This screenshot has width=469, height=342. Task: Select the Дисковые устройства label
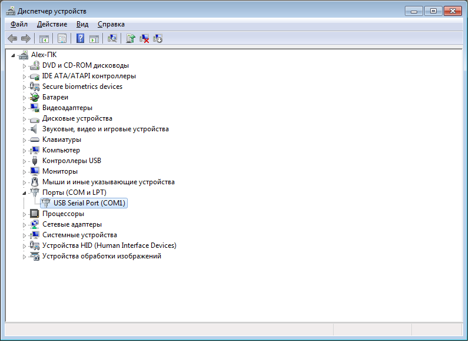pos(77,118)
